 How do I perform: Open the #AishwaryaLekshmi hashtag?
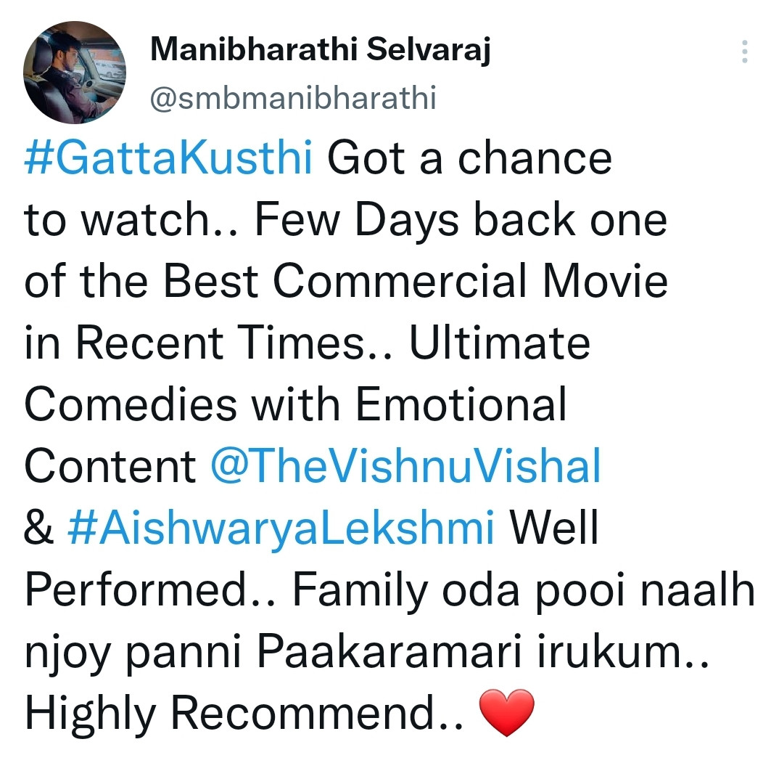click(x=282, y=527)
